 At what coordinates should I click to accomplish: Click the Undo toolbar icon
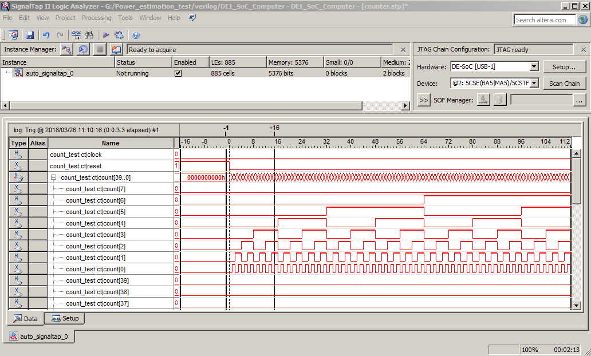[46, 35]
